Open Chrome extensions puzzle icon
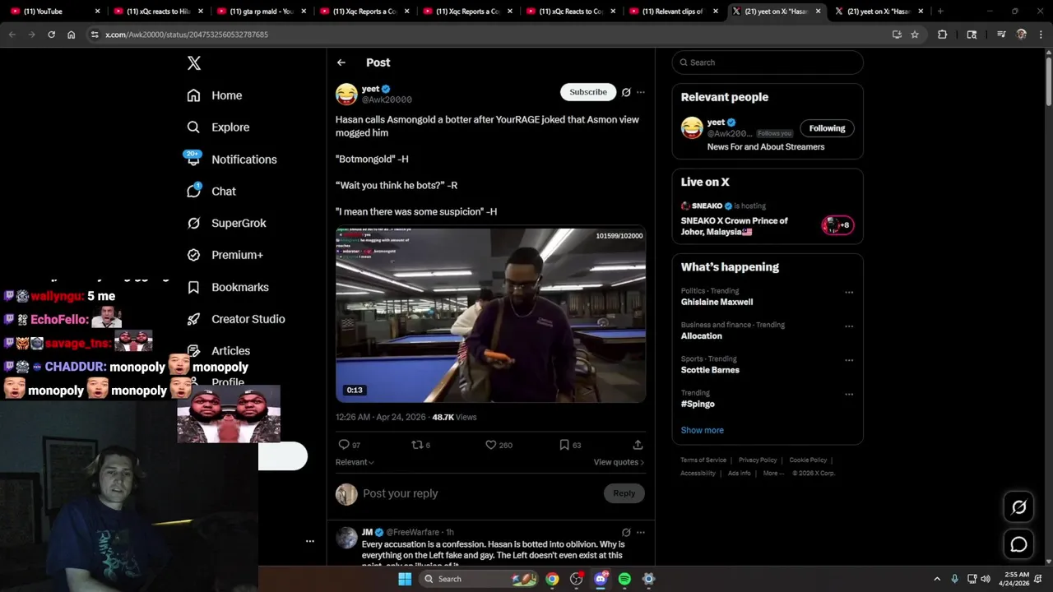This screenshot has width=1053, height=592. coord(943,35)
